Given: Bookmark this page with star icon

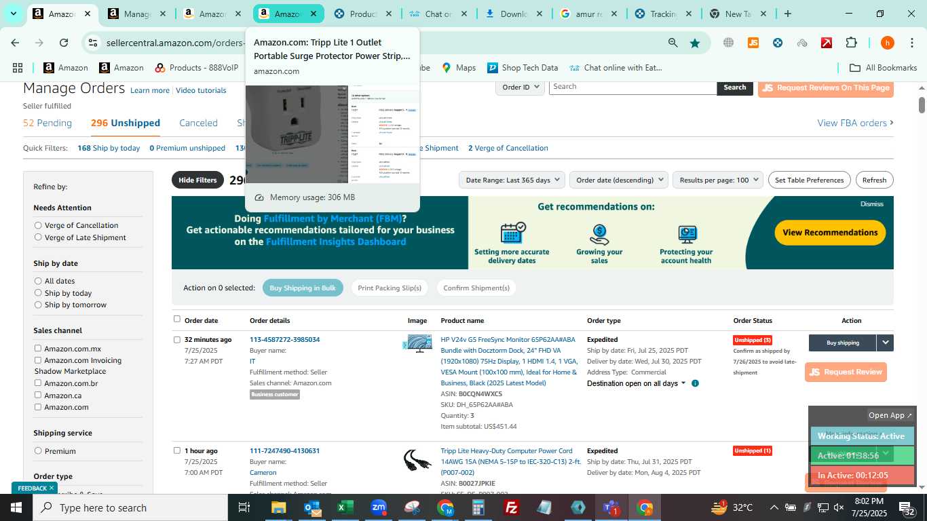Looking at the screenshot, I should click(x=695, y=43).
